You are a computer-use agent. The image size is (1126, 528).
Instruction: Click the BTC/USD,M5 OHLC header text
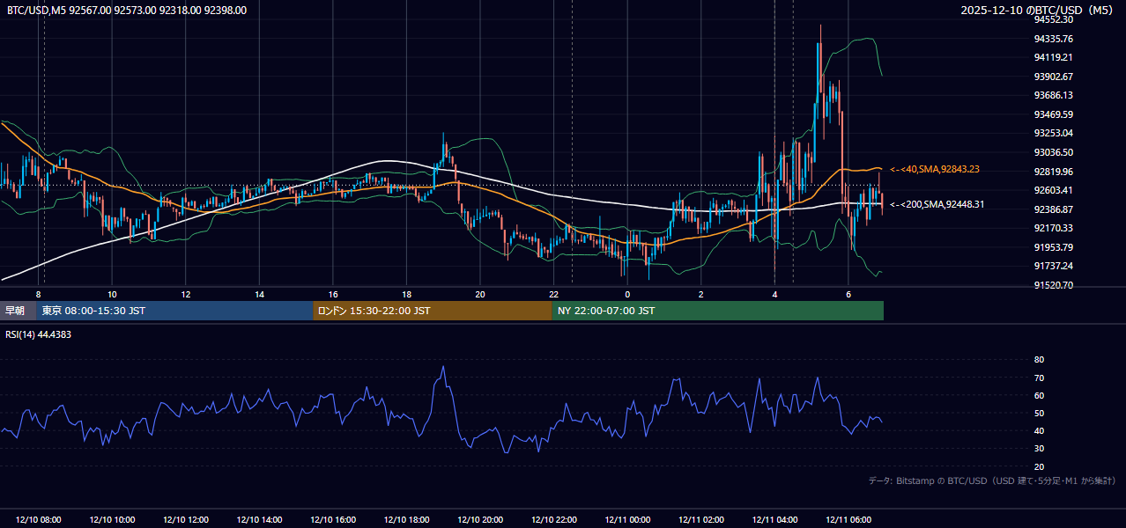pos(127,11)
